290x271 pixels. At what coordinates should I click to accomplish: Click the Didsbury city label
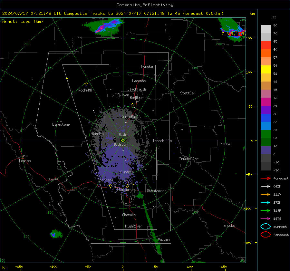pos(121,144)
